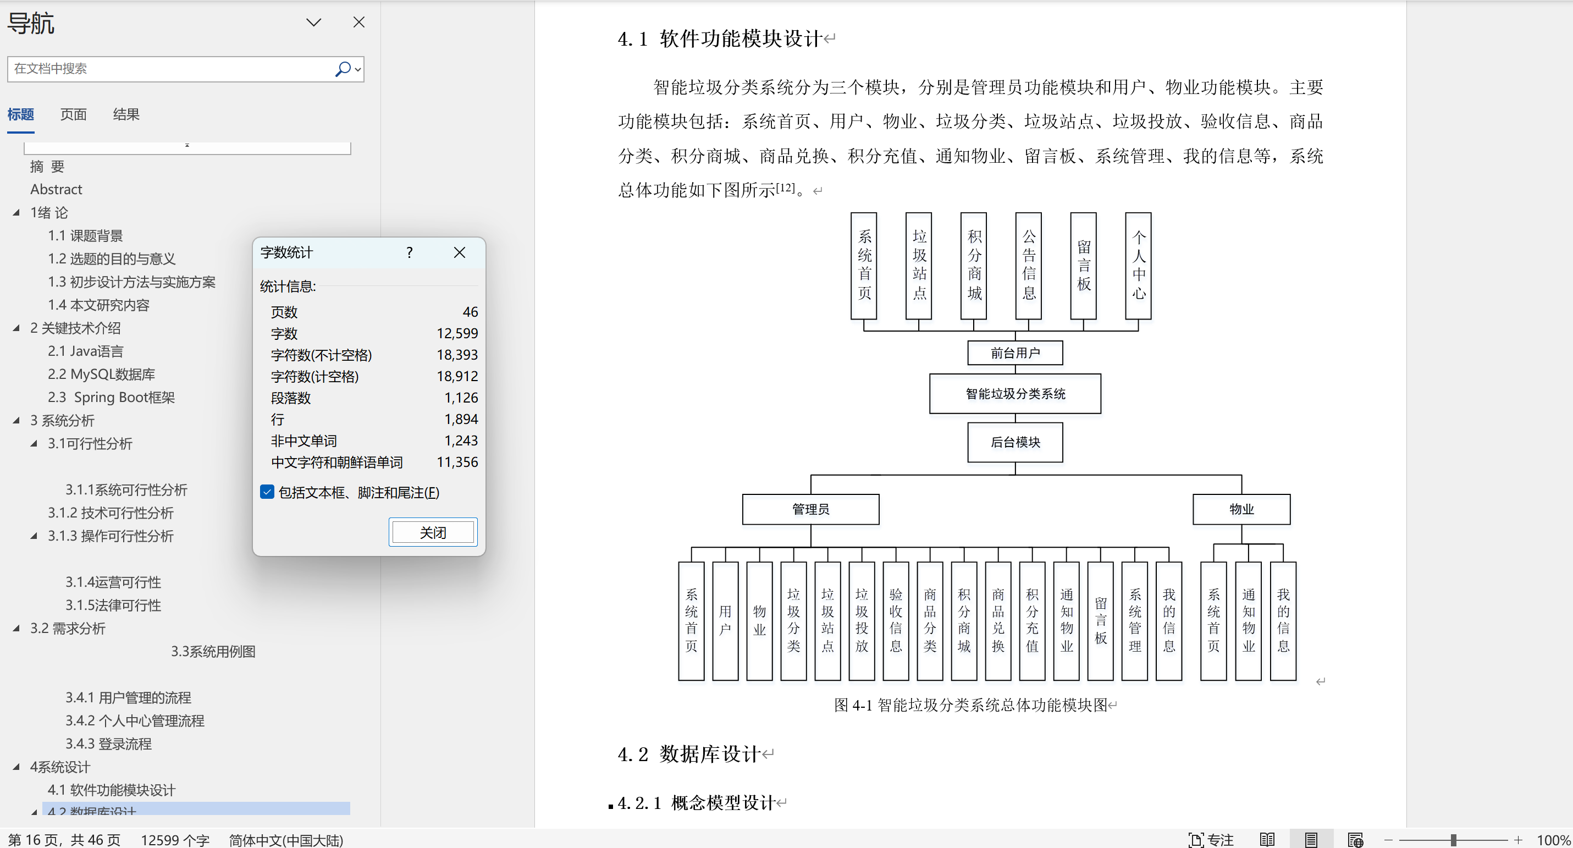Click help question mark in 字数统计 dialog
The image size is (1573, 848).
(x=410, y=252)
